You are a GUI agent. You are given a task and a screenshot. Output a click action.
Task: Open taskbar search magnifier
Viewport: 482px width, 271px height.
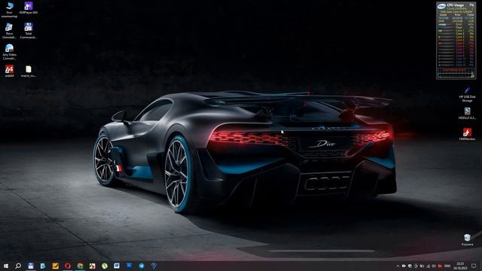point(18,266)
